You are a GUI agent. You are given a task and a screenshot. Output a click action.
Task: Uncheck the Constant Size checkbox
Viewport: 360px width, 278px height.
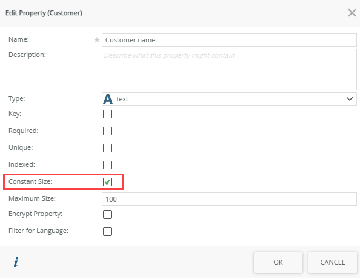[x=107, y=182]
